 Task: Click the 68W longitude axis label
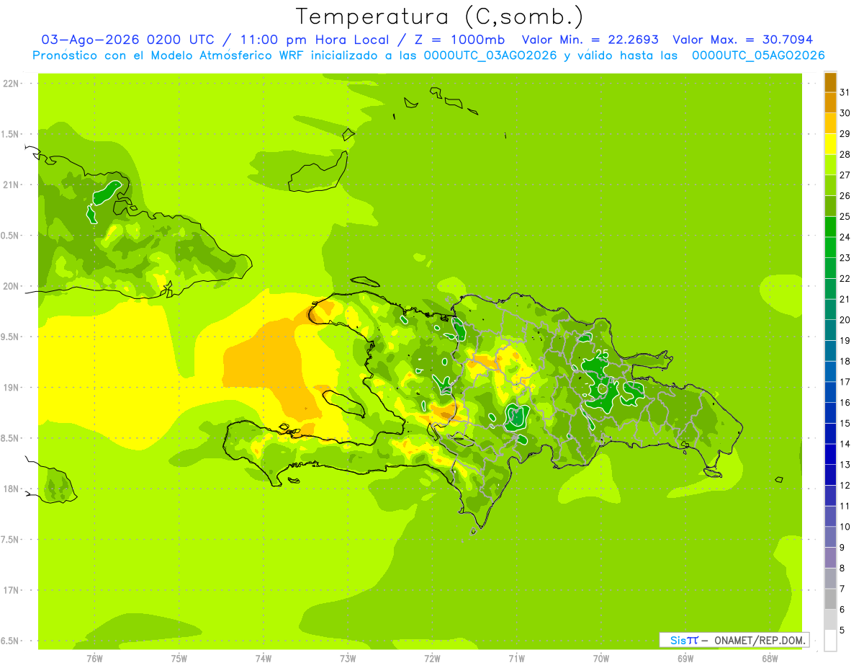770,659
